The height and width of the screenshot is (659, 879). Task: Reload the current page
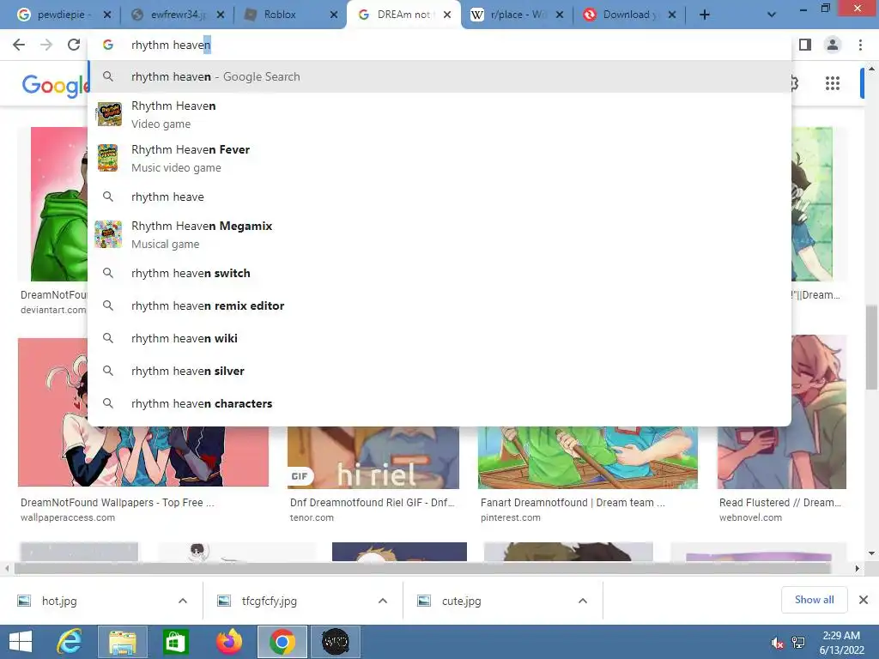(74, 45)
